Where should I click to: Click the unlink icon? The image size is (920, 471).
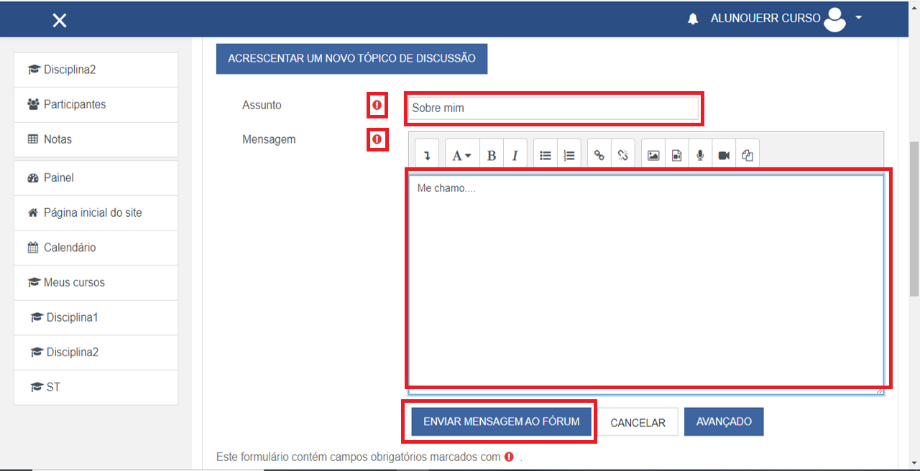point(622,155)
